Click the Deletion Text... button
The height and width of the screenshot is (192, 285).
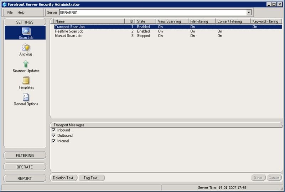(64, 178)
